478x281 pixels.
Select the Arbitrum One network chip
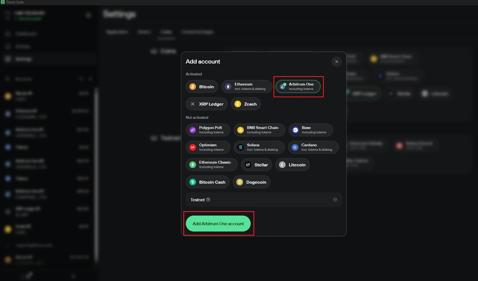pos(298,87)
